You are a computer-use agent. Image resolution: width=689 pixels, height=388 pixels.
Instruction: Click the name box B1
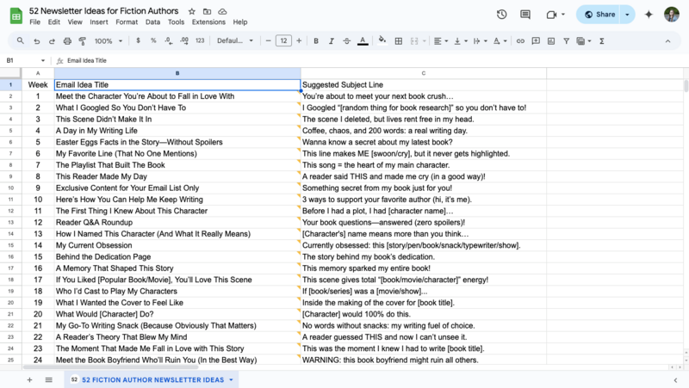25,60
